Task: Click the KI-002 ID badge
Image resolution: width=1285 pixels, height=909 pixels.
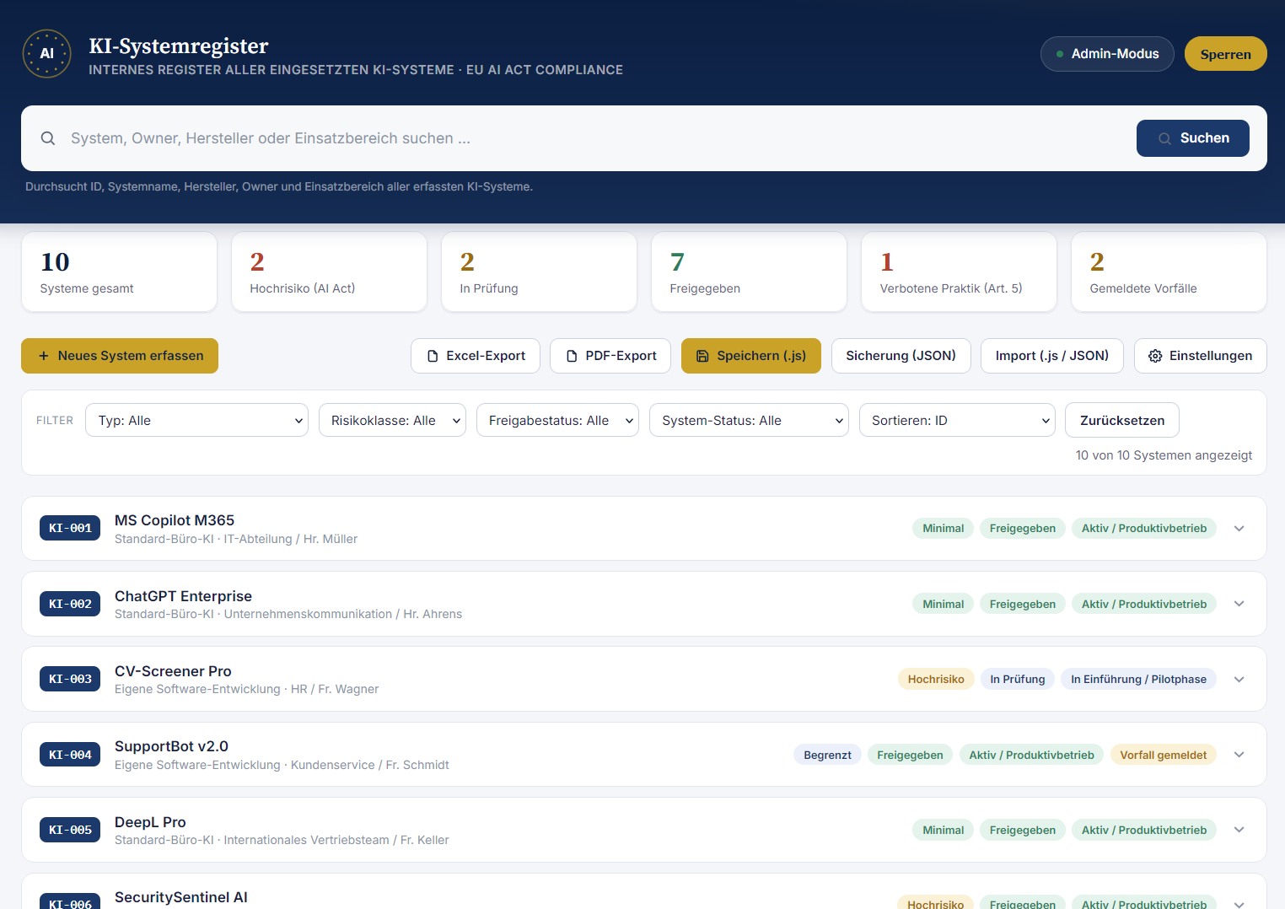Action: (x=70, y=604)
